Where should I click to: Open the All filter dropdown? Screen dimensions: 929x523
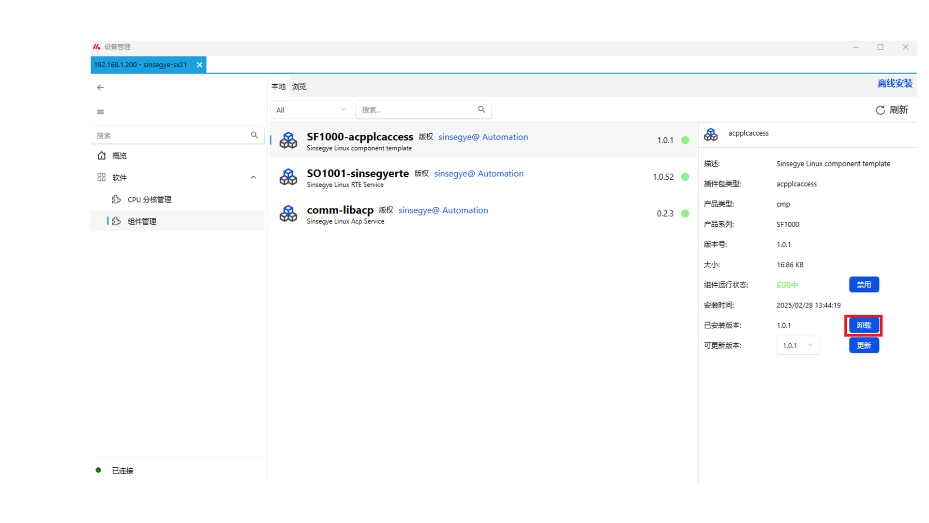(x=311, y=110)
